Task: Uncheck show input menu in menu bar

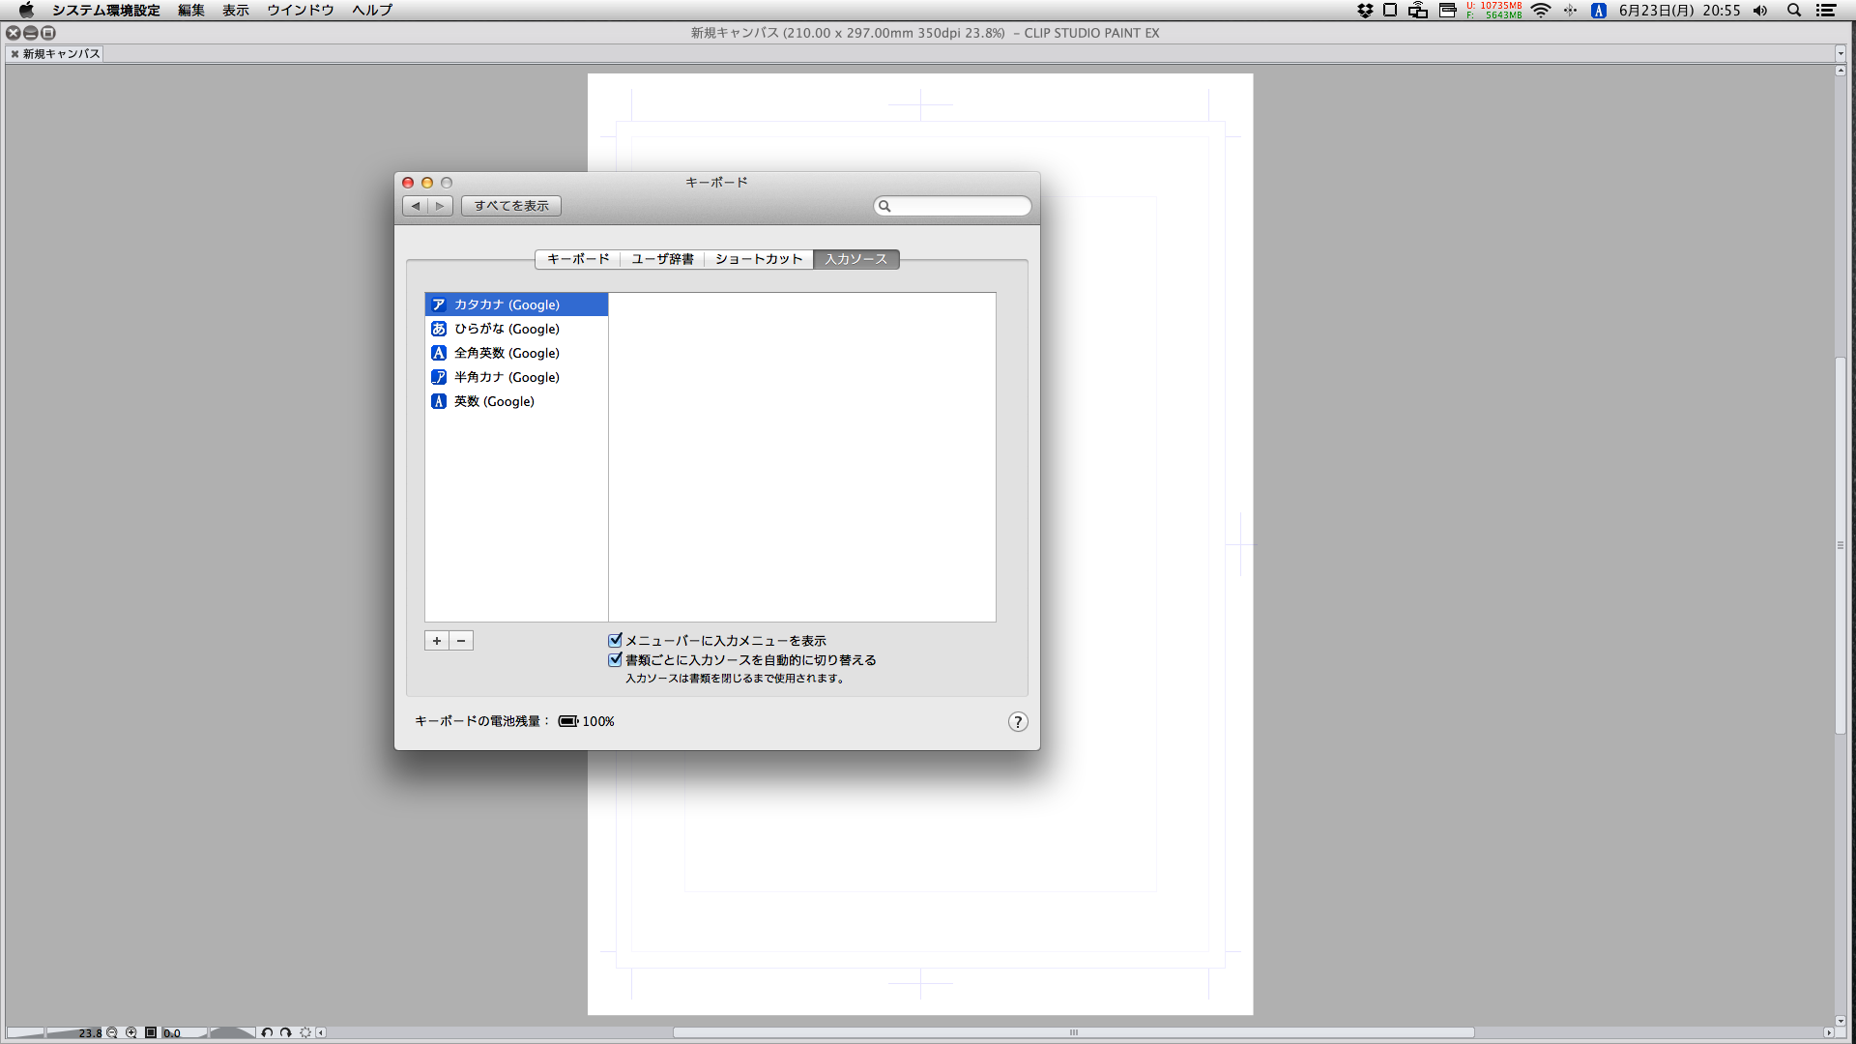Action: (x=615, y=640)
